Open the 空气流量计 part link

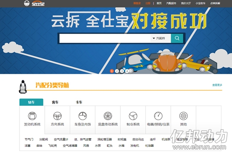pyautogui.click(x=61, y=139)
